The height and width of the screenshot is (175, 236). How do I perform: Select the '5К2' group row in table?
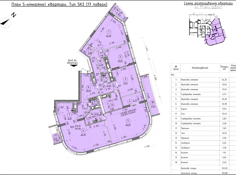click(x=203, y=75)
